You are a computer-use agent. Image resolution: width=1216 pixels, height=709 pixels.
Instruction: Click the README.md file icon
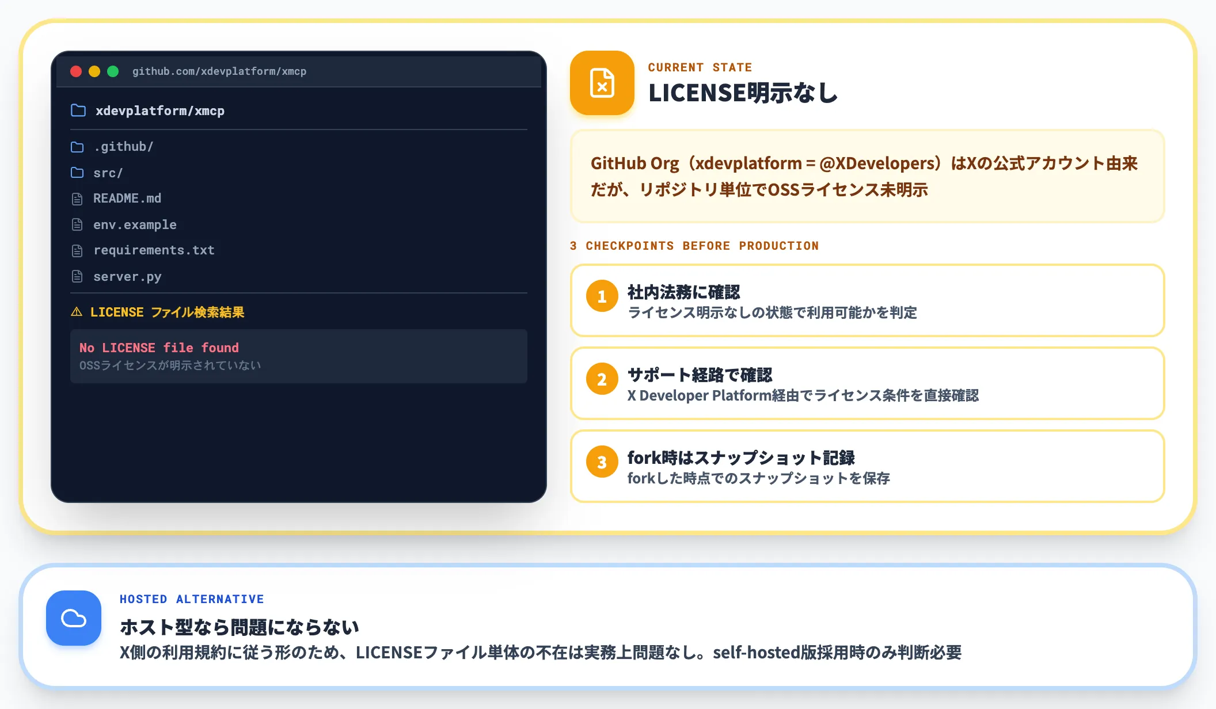tap(77, 199)
